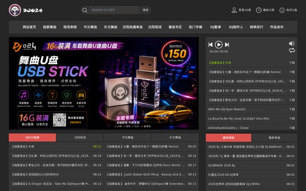Open 作品发布 in navigation bar
This screenshot has width=306, height=191.
click(x=276, y=27)
